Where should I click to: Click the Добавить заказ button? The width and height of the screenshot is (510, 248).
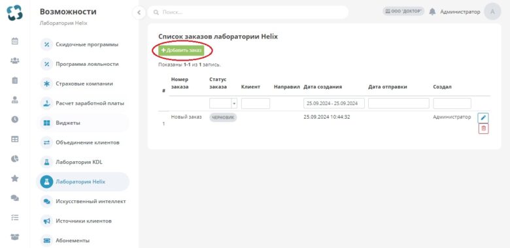pyautogui.click(x=181, y=50)
